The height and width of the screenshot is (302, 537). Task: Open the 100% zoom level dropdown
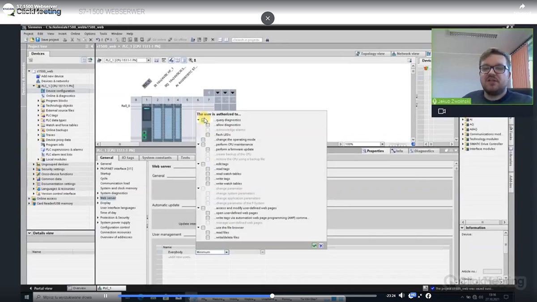click(382, 144)
